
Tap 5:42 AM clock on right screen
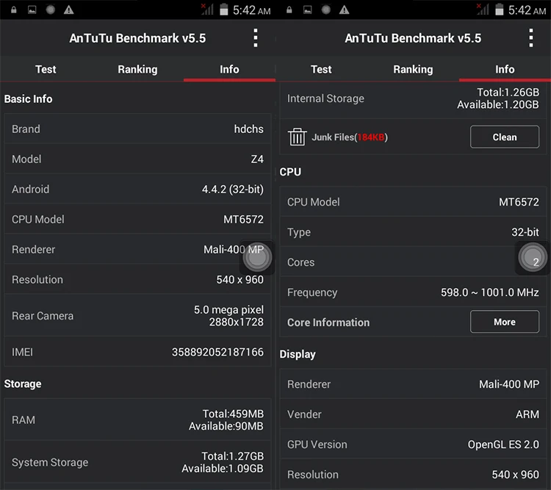[x=527, y=10]
